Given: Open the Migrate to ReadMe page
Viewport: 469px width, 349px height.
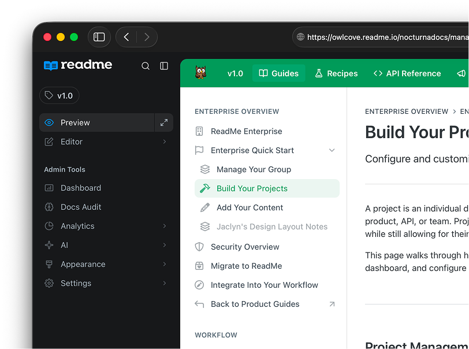Looking at the screenshot, I should (267, 266).
